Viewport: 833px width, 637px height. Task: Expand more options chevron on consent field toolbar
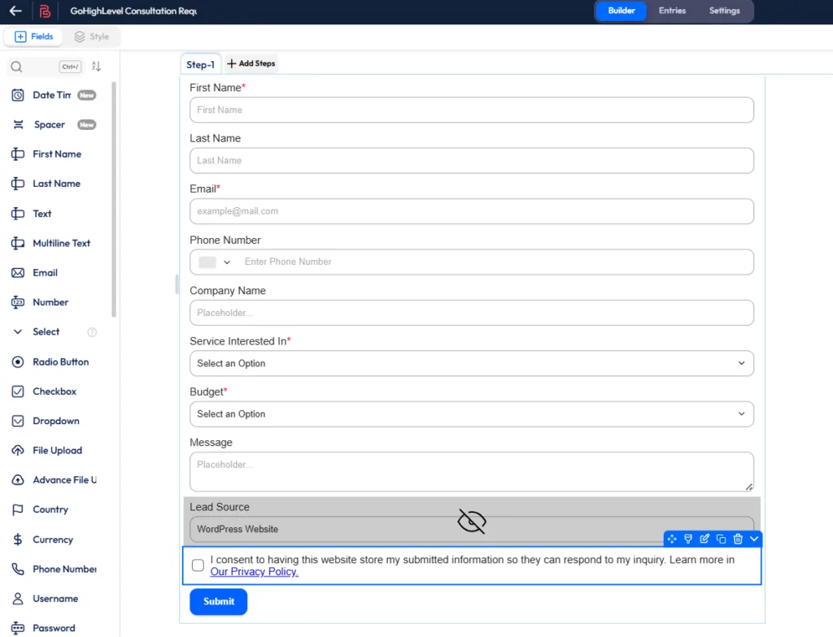coord(754,539)
